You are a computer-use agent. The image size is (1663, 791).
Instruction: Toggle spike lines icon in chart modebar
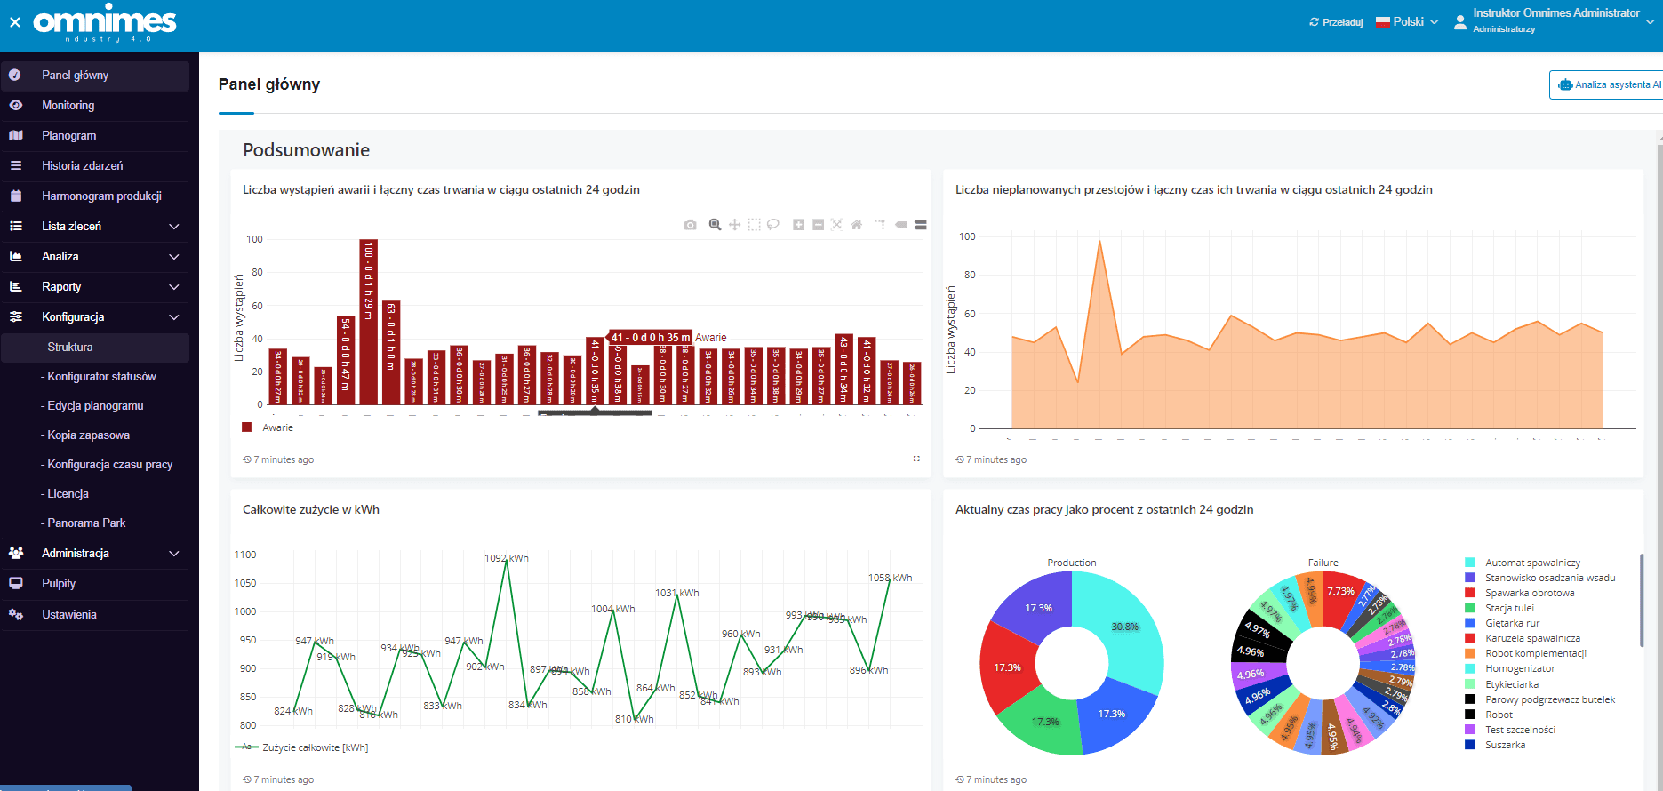[x=881, y=225]
